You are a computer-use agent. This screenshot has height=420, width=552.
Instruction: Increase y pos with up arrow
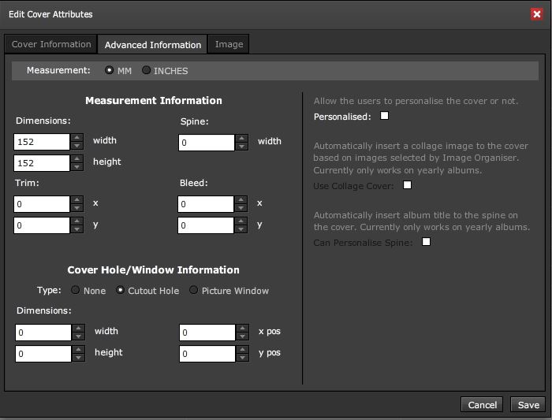pos(242,349)
